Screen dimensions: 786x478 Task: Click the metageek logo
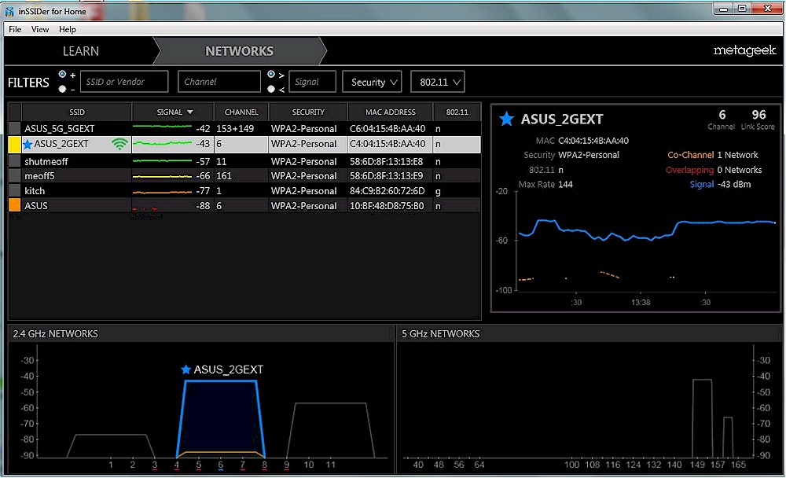tap(744, 50)
